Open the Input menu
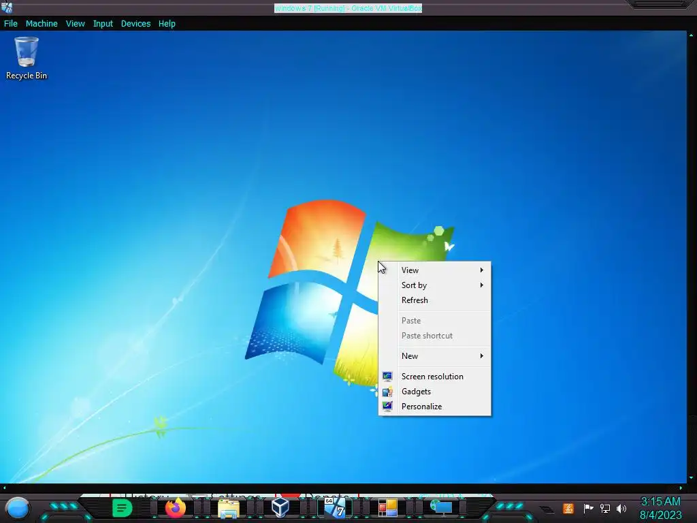The height and width of the screenshot is (523, 697). click(103, 24)
